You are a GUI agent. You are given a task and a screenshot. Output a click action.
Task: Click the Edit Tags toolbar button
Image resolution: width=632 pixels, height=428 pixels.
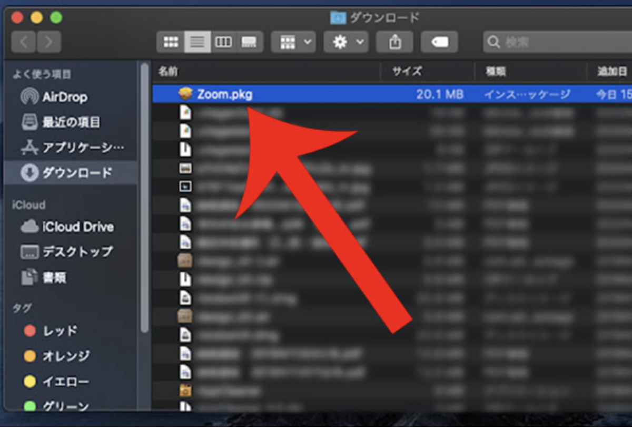pyautogui.click(x=439, y=42)
